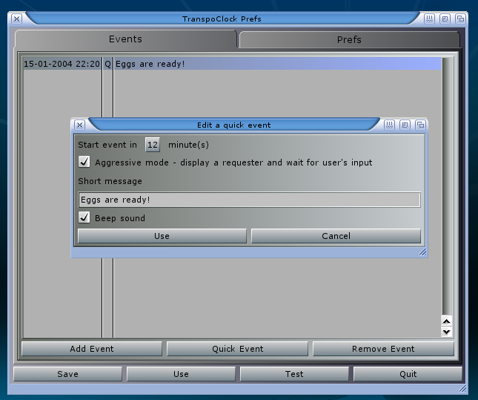Click resize handle of TranspoClock Prefs window
Screen dimensions: 478x400
click(x=463, y=388)
